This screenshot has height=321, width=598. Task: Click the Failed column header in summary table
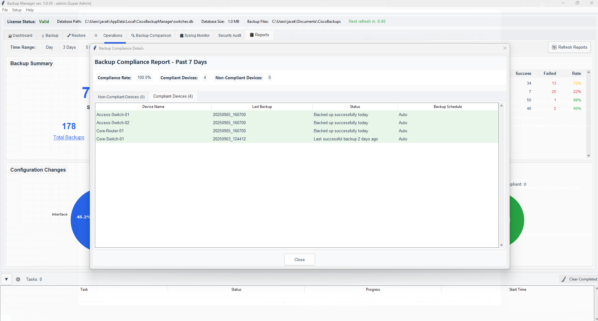pyautogui.click(x=550, y=73)
